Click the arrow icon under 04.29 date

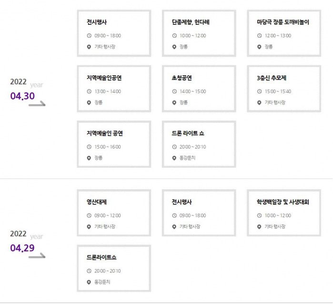click(x=37, y=256)
